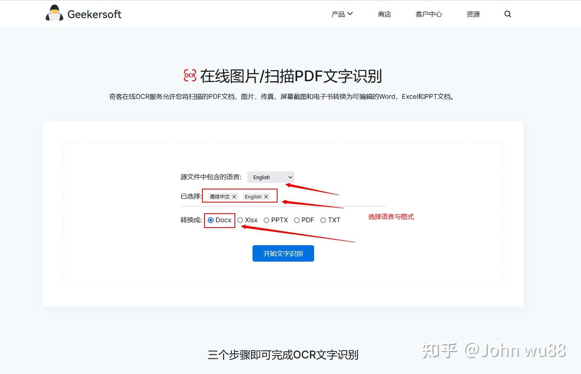Remove the 简体中文 language tag
The height and width of the screenshot is (374, 581).
(234, 197)
